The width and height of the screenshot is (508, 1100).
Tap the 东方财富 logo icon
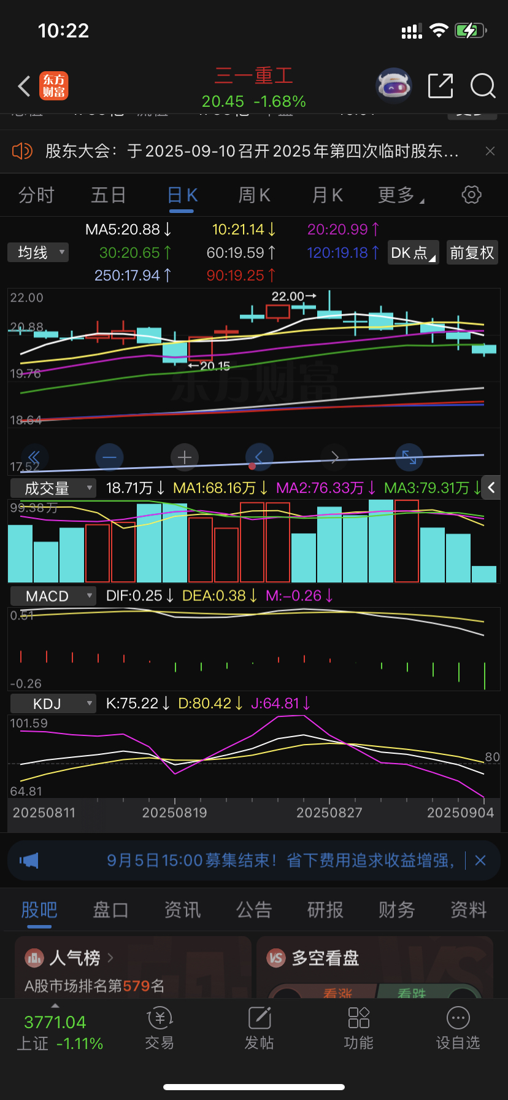pos(53,86)
